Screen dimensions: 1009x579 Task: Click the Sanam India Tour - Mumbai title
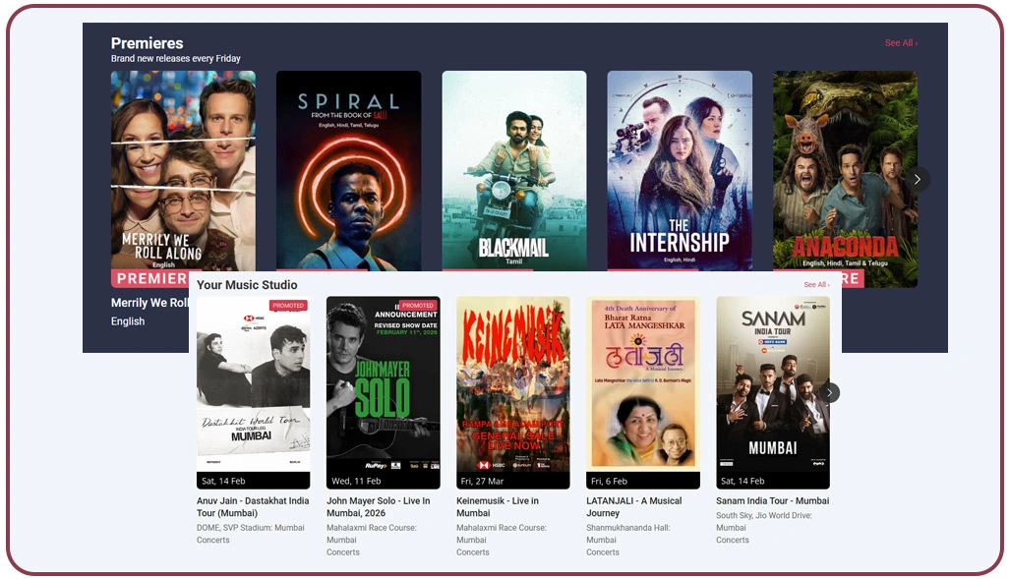pos(773,500)
